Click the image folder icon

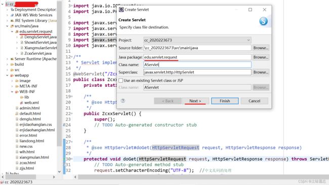coord(17,81)
